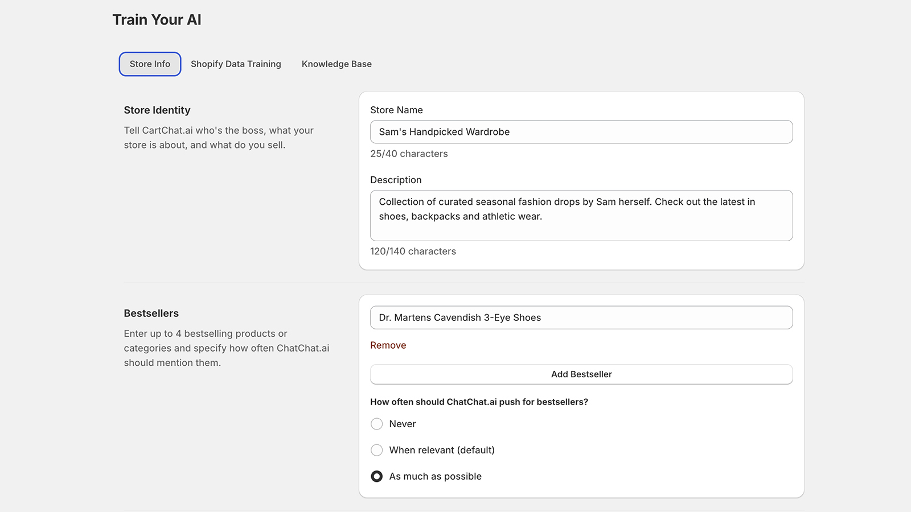
Task: Click the Store Name field label
Action: click(396, 110)
